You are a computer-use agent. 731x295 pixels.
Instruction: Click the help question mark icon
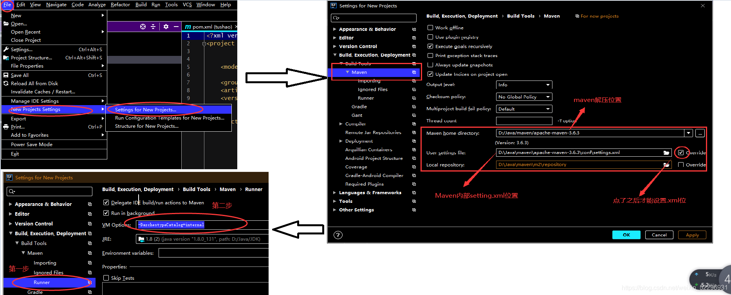point(338,235)
